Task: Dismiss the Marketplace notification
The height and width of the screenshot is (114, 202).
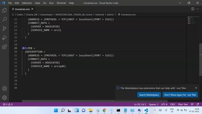Action: click(x=196, y=88)
